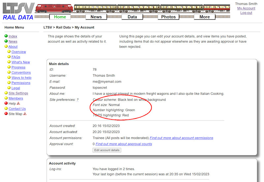Open the Photos tab
The width and height of the screenshot is (264, 182).
coord(168,17)
